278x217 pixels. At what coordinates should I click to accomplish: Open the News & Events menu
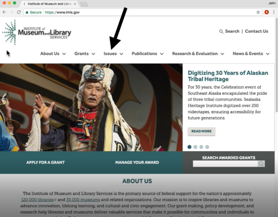click(251, 53)
